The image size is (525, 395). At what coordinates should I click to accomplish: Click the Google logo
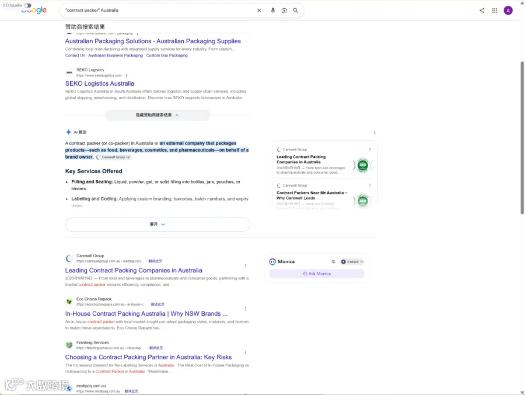(34, 11)
